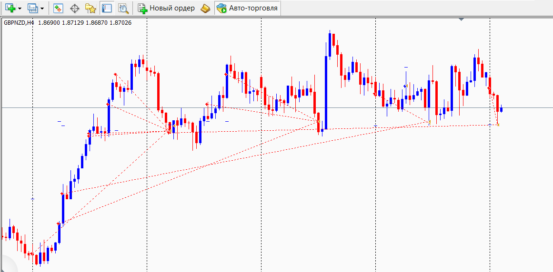This screenshot has height=272, width=553.
Task: Click the chart Profiles icon
Action: (x=33, y=8)
